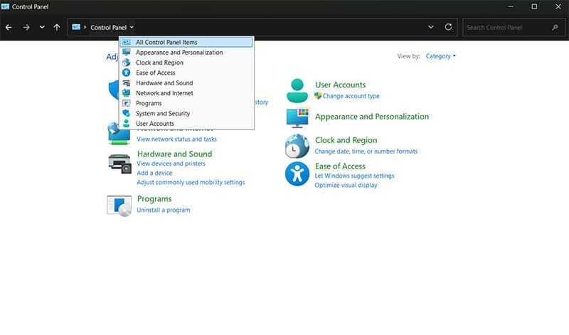The image size is (569, 335).
Task: Go up one level with the up arrow
Action: tap(57, 27)
